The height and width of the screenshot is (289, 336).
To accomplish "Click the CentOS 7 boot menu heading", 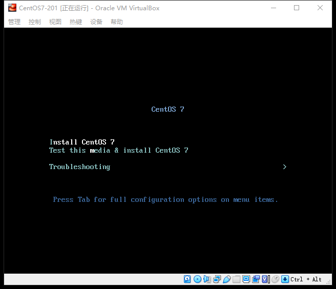I will pos(168,109).
